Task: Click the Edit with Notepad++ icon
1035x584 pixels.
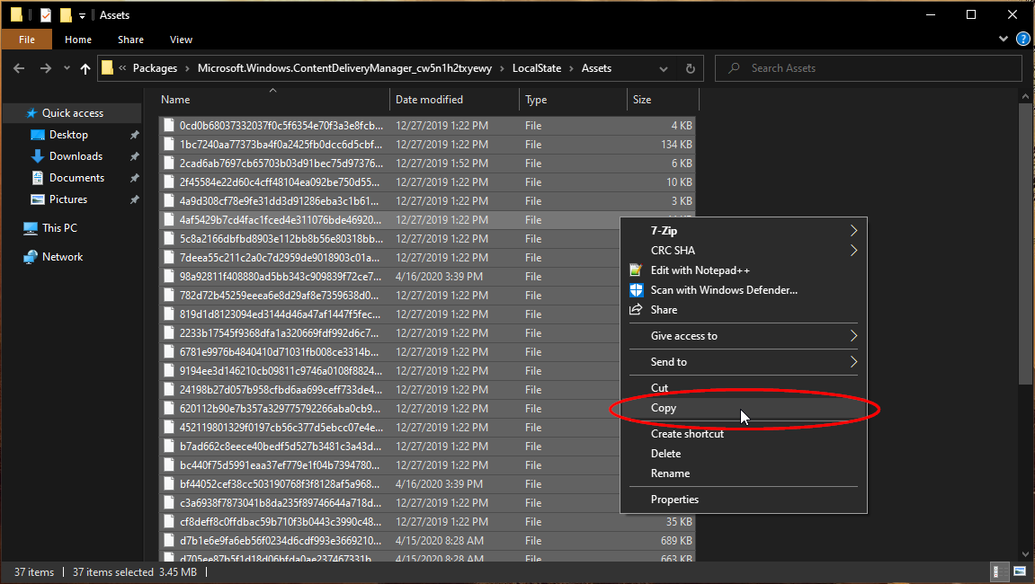Action: (637, 270)
